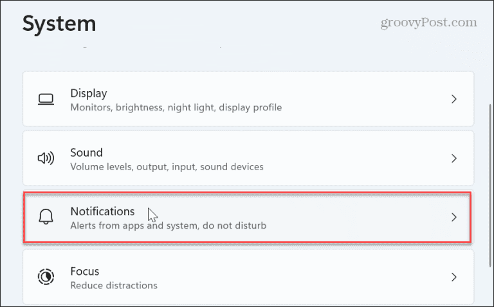Click the bell Notifications icon
The height and width of the screenshot is (307, 494).
[x=46, y=217]
